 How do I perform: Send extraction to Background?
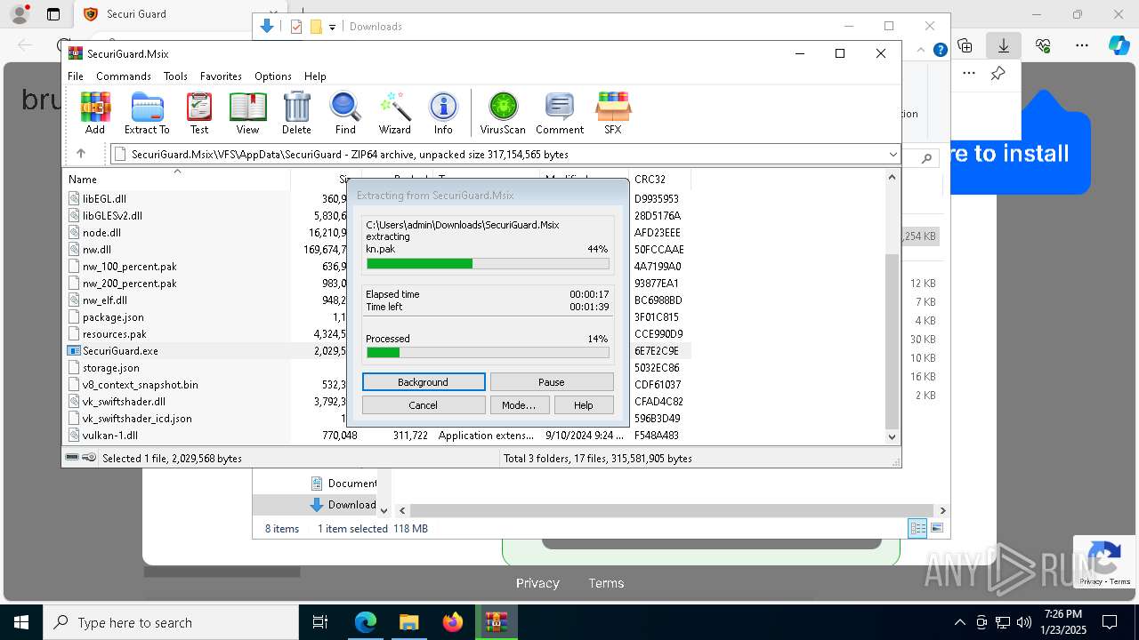coord(424,381)
